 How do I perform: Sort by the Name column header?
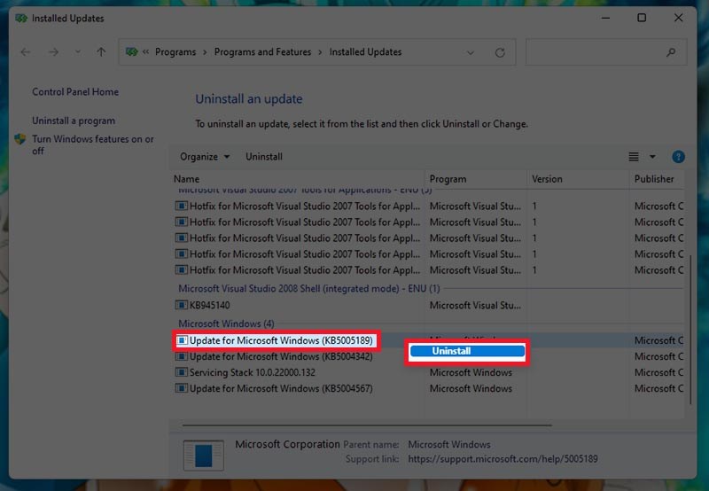186,179
